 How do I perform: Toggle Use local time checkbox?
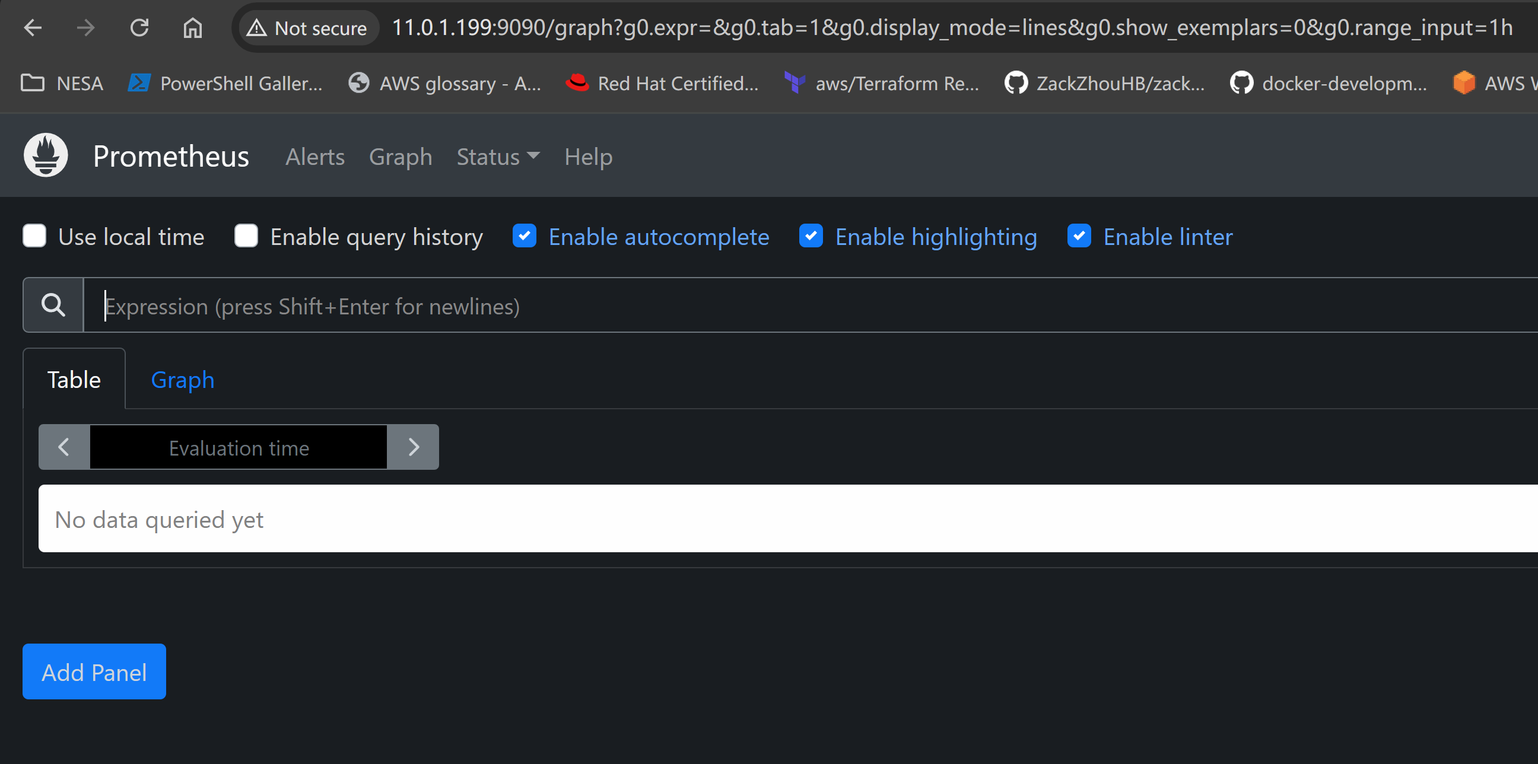[x=34, y=235]
